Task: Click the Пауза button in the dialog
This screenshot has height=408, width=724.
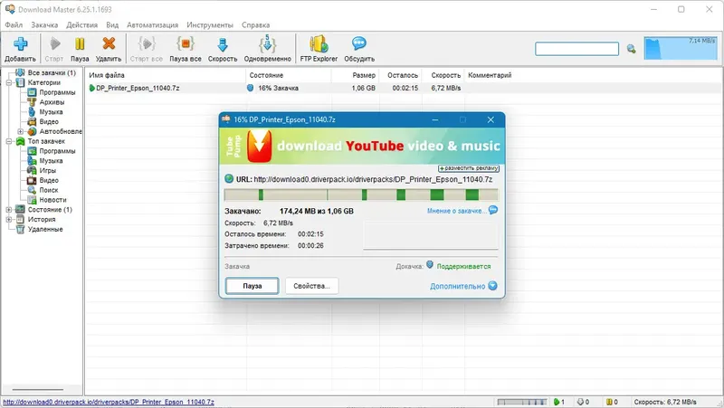Action: coord(252,286)
